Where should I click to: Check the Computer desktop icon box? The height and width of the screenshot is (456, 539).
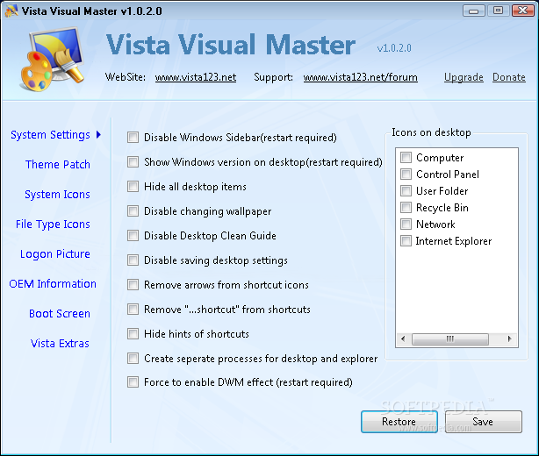406,158
